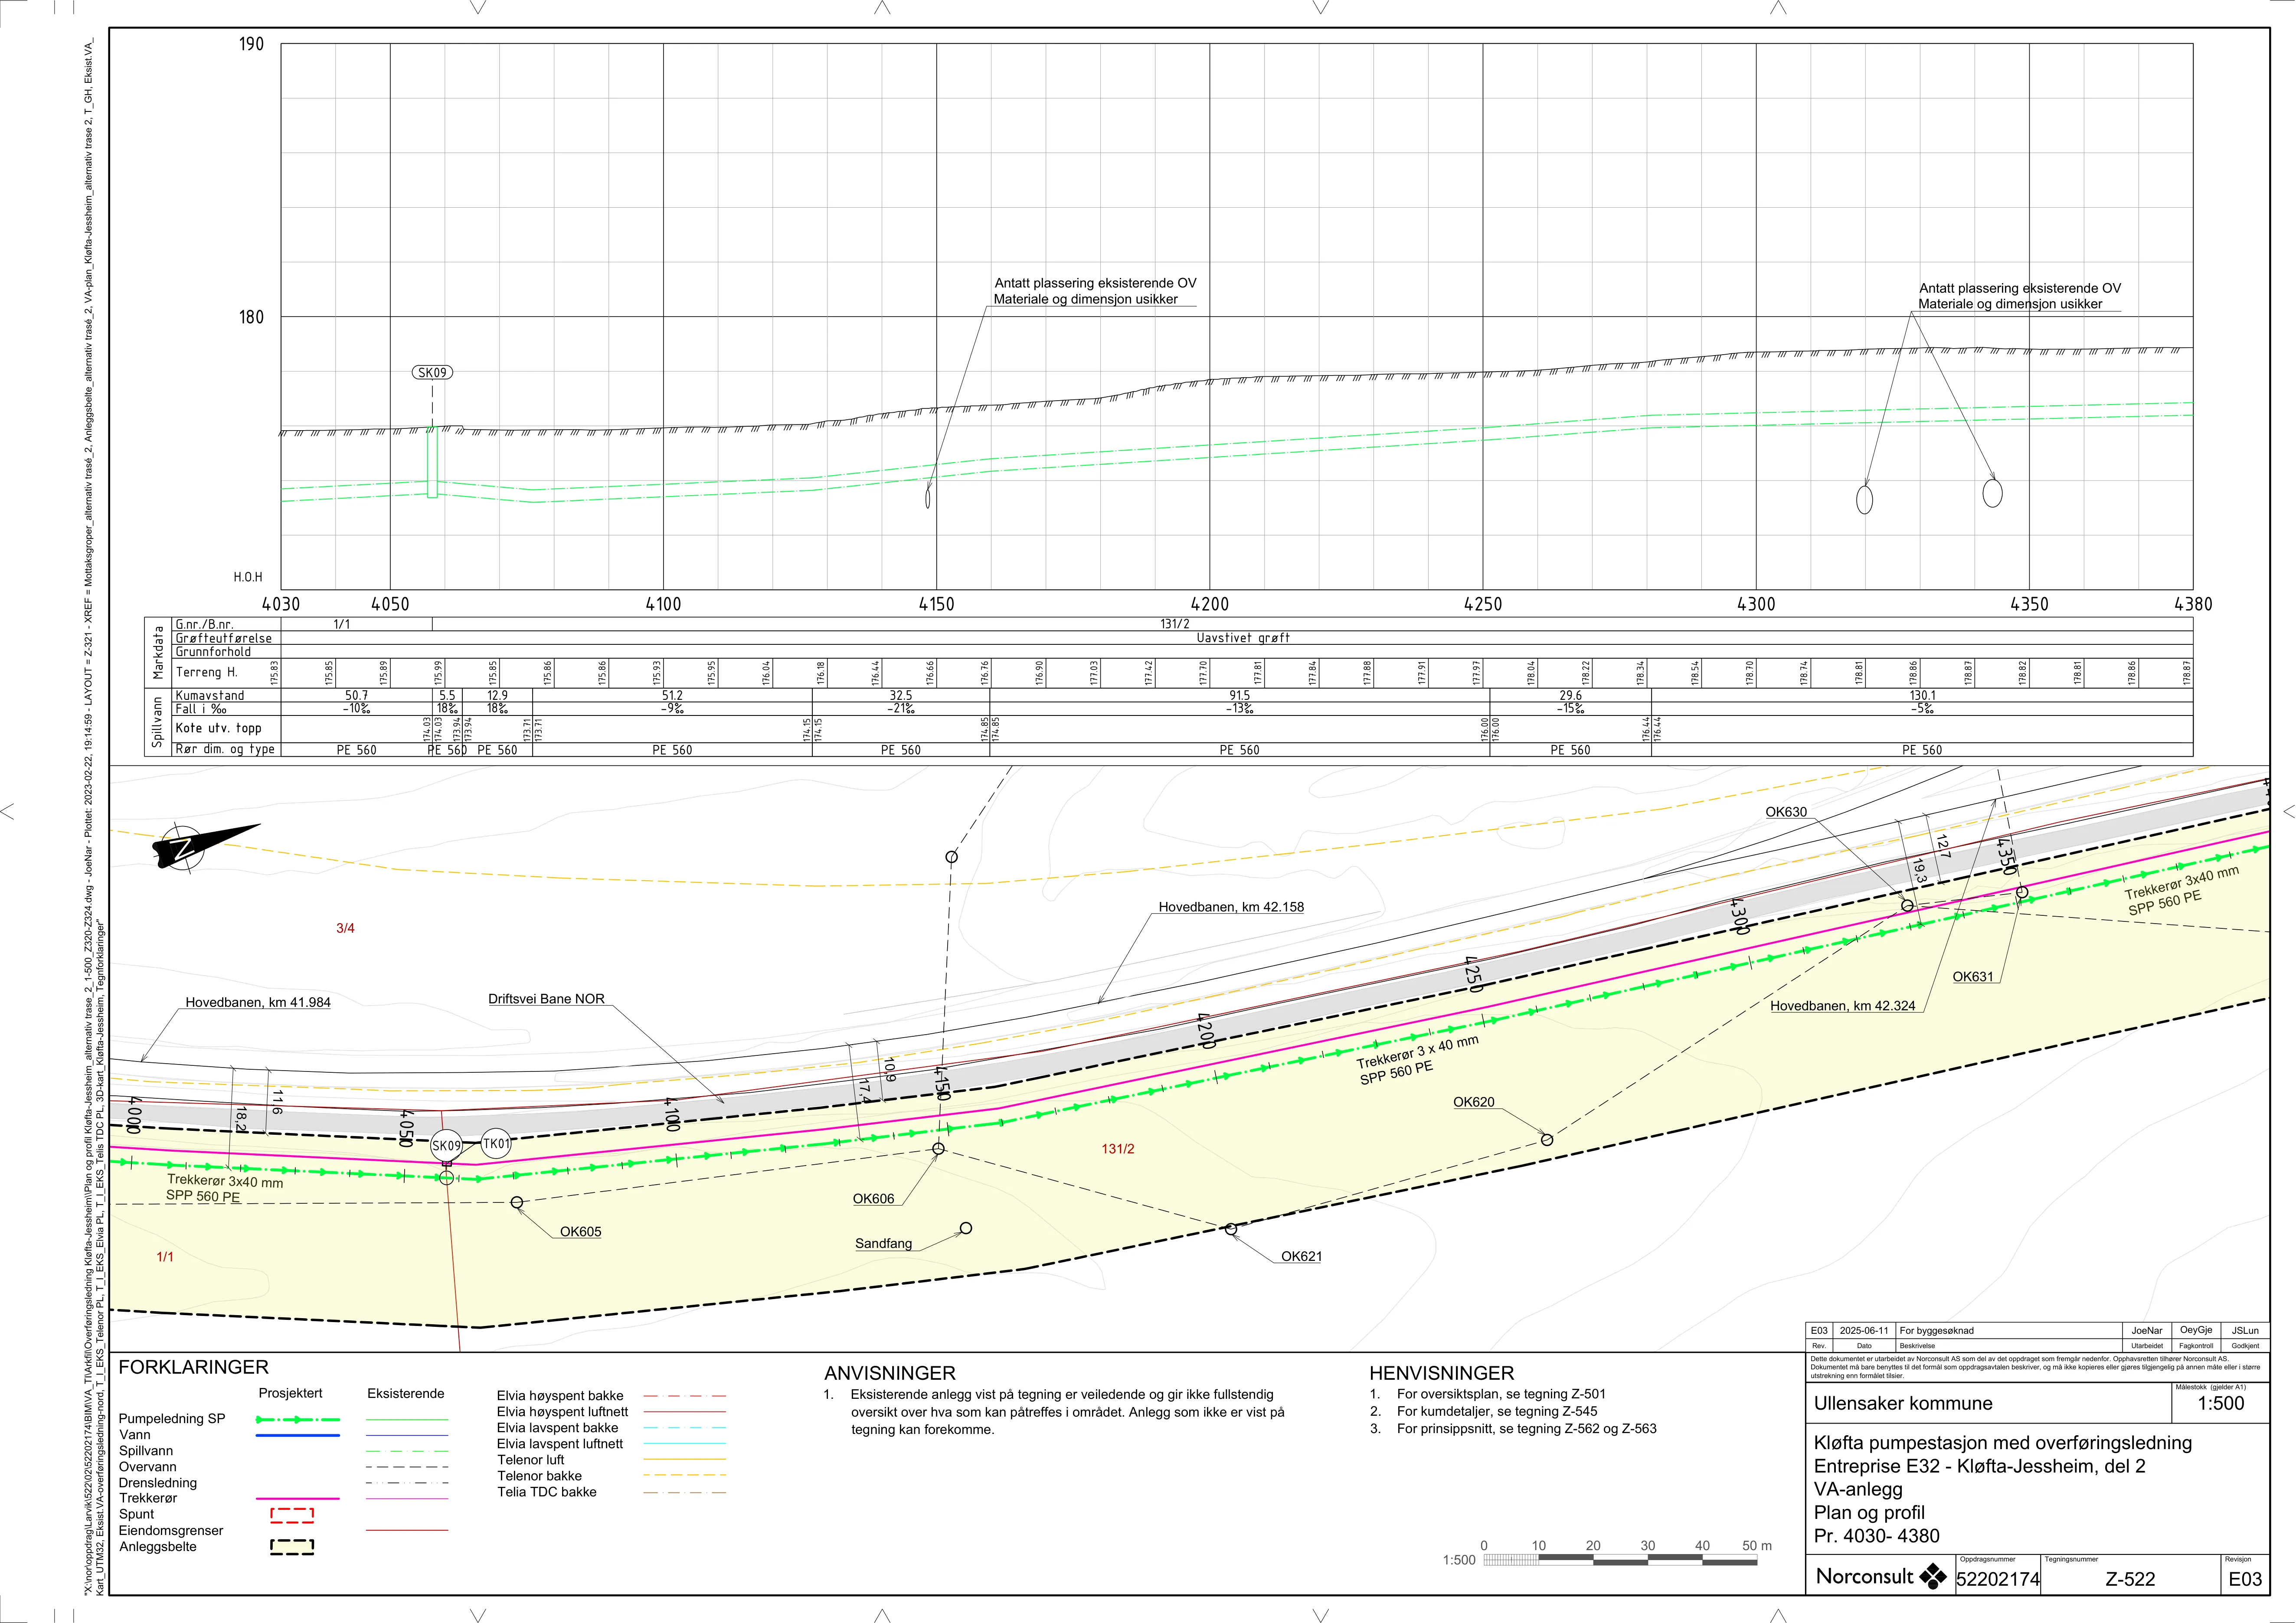Viewport: 2296px width, 1623px height.
Task: Click project number 52202174
Action: [x=1998, y=1580]
